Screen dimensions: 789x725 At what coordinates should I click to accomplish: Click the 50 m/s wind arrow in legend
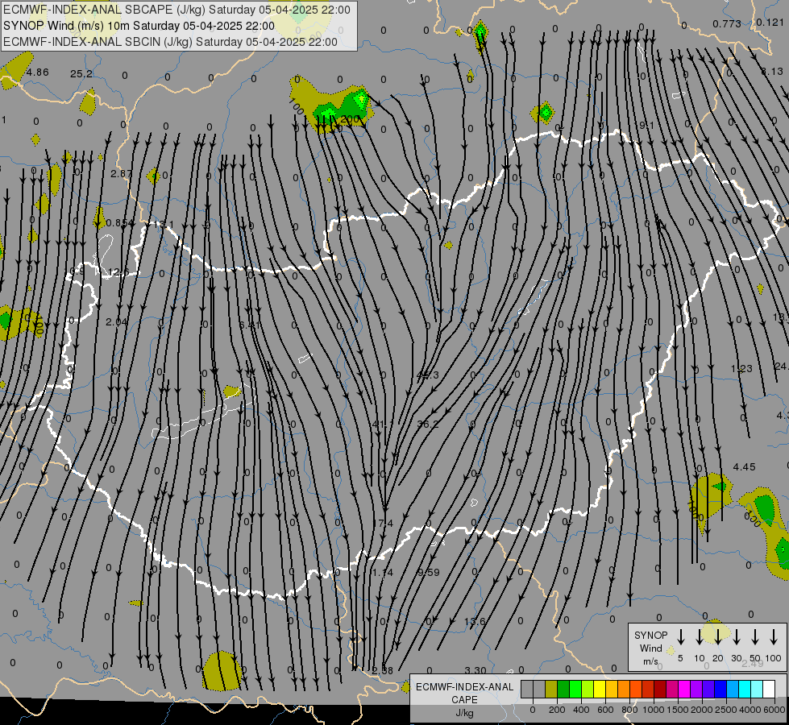755,636
